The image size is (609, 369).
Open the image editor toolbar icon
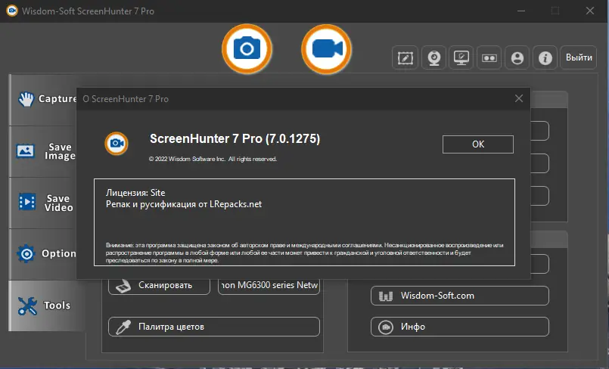[405, 57]
